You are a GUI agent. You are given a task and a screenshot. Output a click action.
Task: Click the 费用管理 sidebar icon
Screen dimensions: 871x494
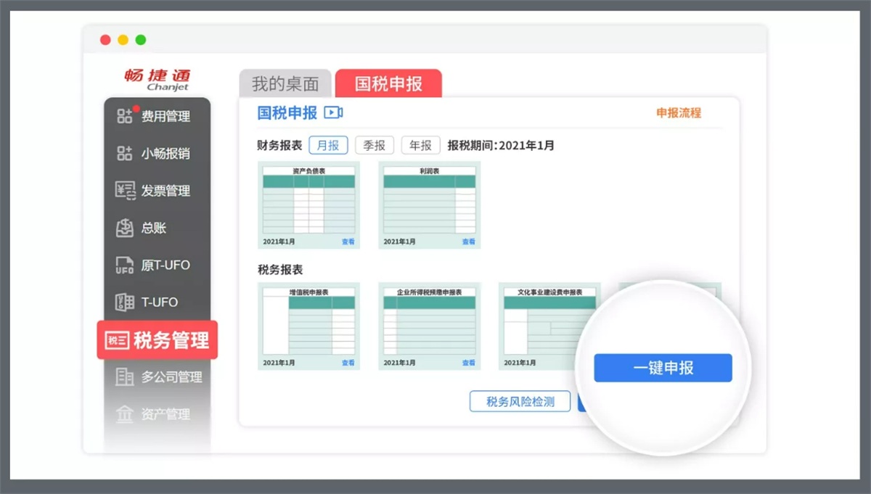[x=125, y=116]
